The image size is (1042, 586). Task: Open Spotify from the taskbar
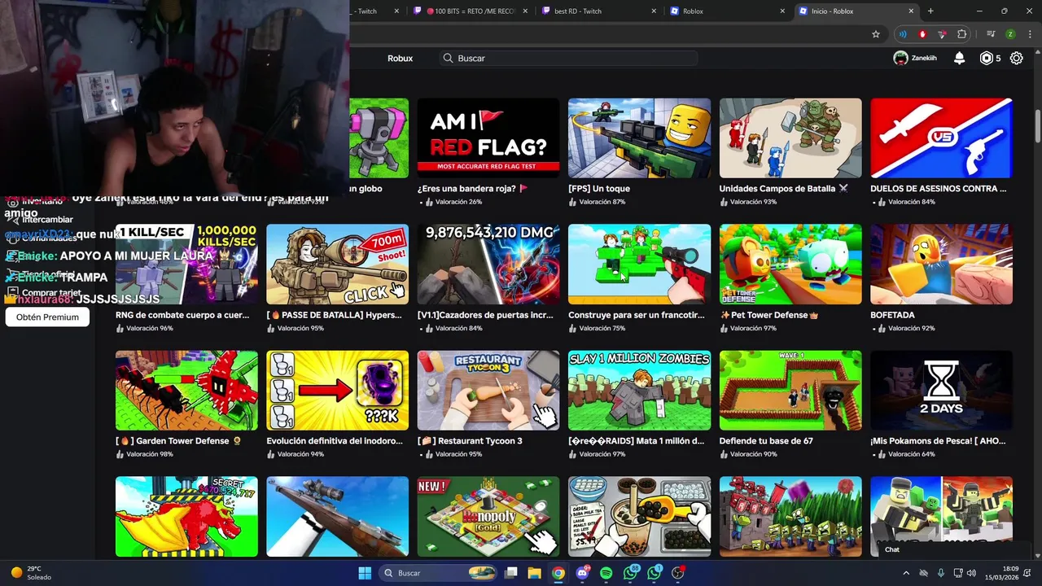[x=606, y=573]
